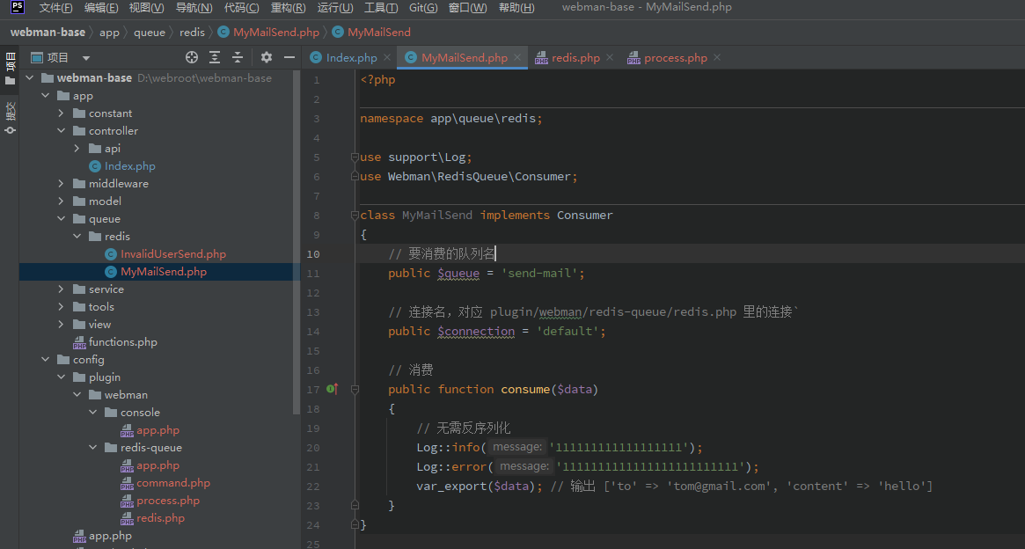Click the project tree vertical scrollbar

point(297,242)
